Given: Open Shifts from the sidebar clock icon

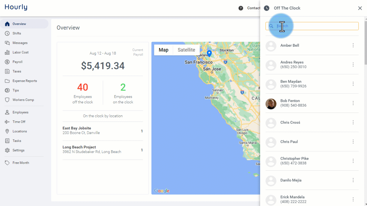Looking at the screenshot, I should pos(7,33).
